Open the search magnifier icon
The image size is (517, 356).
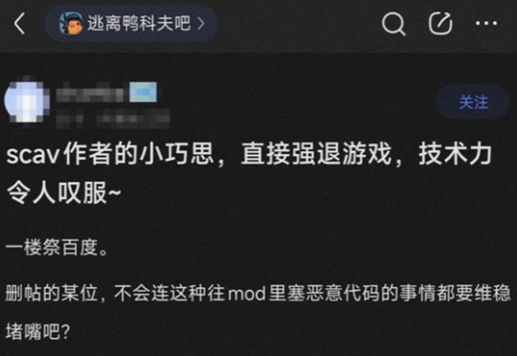pos(393,23)
